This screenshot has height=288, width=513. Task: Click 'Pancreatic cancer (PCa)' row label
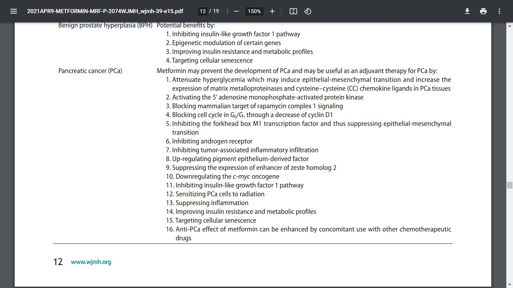[90, 71]
